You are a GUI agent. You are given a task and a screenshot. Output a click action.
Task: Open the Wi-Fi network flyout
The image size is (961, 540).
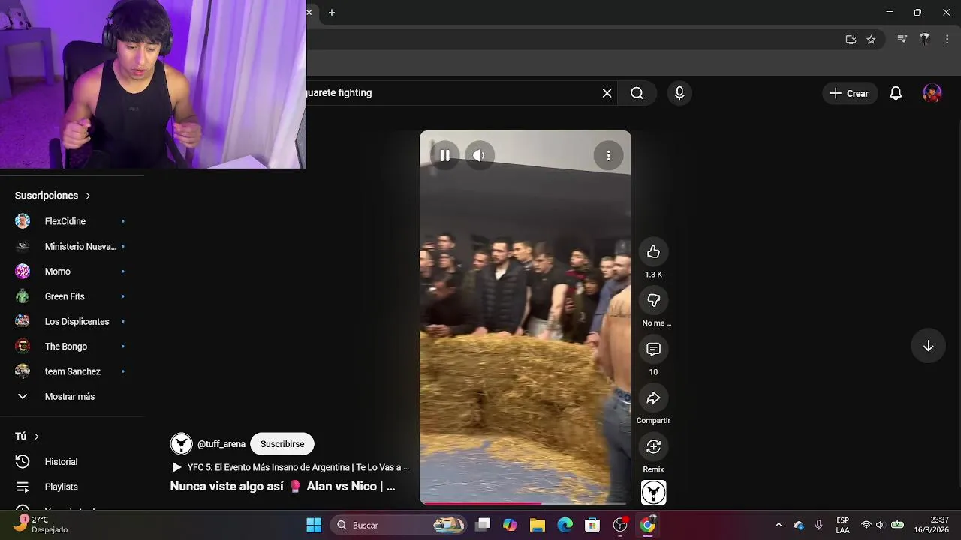(x=866, y=525)
